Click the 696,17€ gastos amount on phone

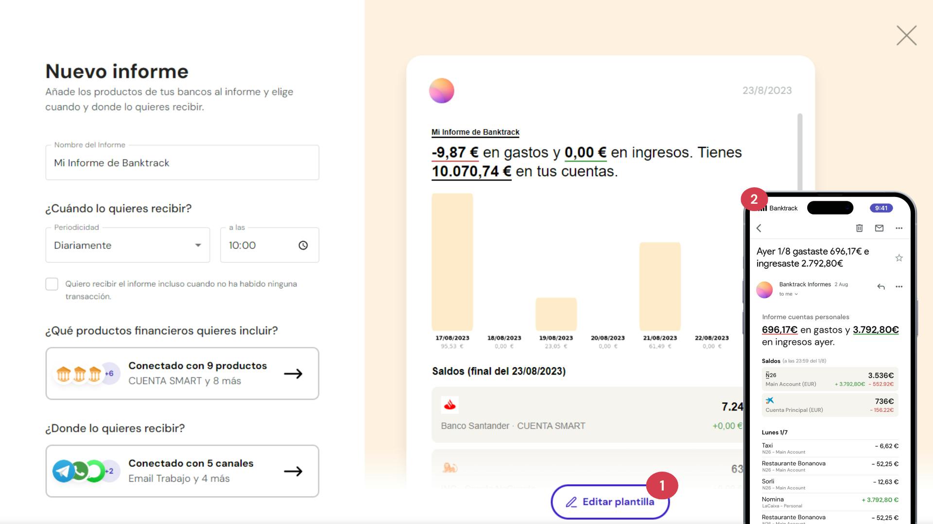point(779,330)
